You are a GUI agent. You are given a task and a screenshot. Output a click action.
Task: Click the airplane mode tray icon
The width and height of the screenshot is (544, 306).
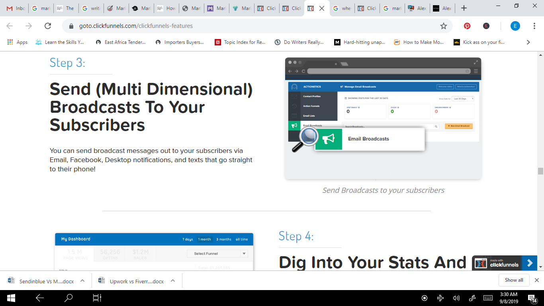point(440,298)
